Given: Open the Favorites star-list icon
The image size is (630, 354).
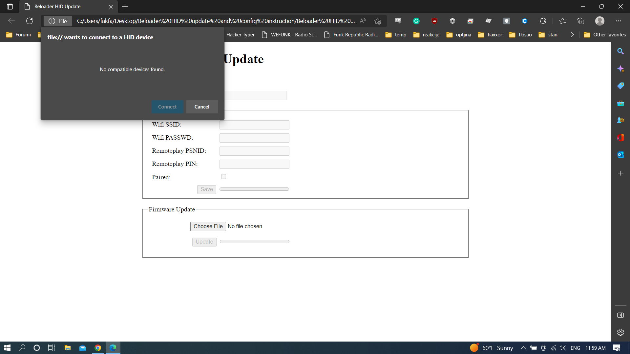Looking at the screenshot, I should pos(563,21).
